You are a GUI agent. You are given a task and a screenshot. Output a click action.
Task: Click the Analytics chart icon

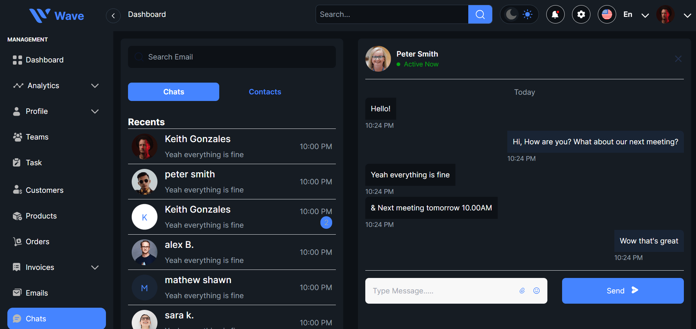pyautogui.click(x=18, y=86)
